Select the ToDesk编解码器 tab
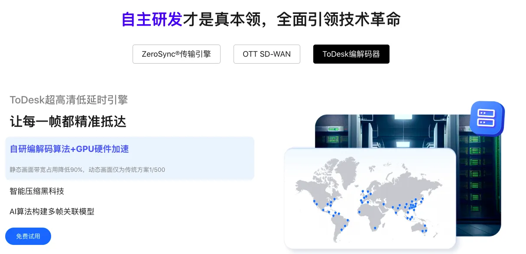 tap(351, 54)
